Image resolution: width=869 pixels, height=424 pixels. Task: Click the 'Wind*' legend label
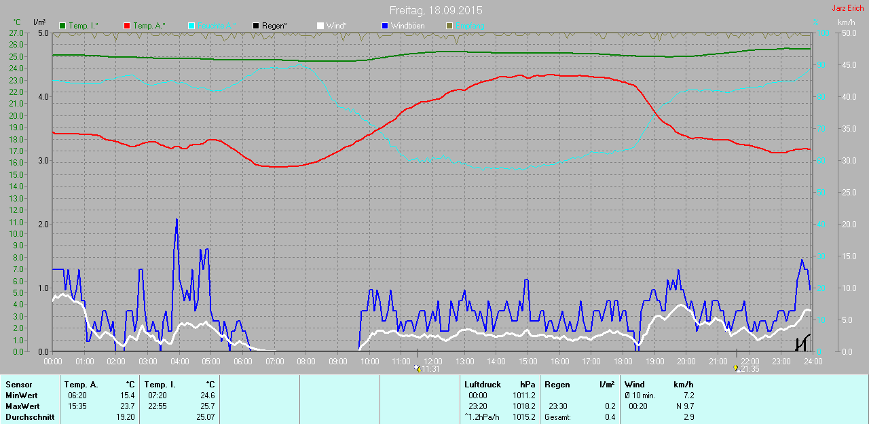(337, 26)
